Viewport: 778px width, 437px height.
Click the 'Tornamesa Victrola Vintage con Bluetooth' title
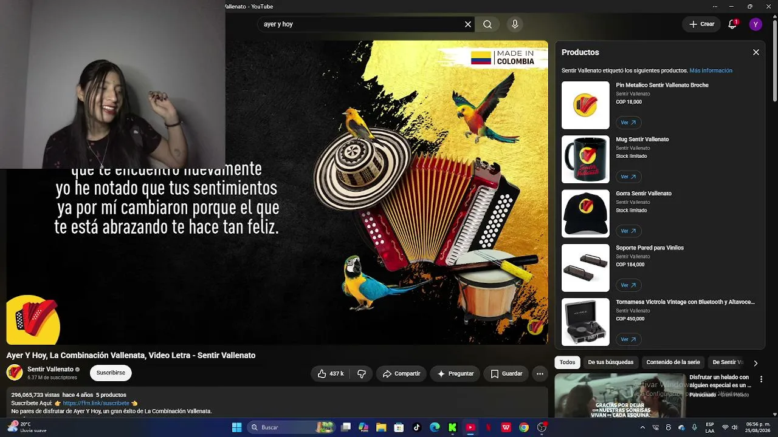click(685, 302)
